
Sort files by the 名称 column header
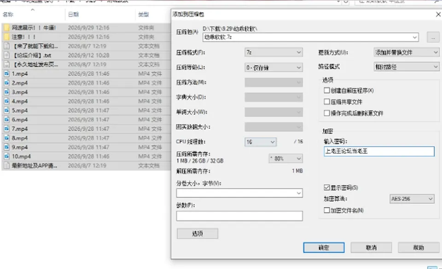point(8,14)
